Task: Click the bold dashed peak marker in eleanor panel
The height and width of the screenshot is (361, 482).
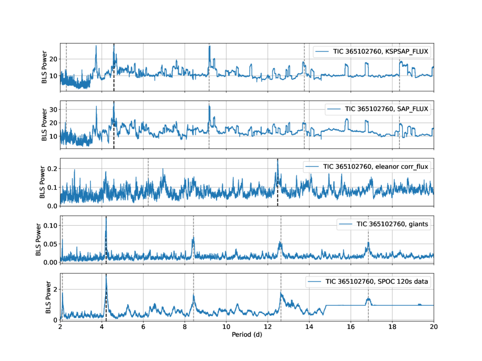Action: coord(277,182)
